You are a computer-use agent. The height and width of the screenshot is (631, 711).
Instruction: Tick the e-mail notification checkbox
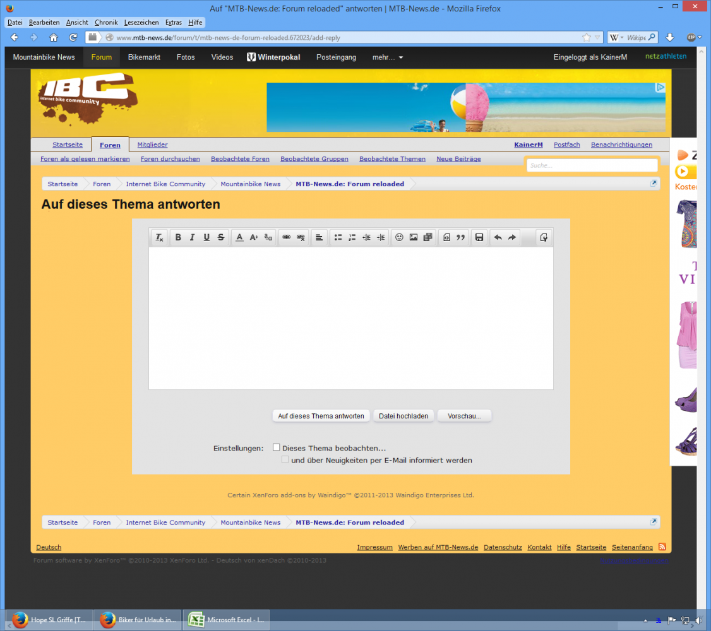pyautogui.click(x=285, y=460)
